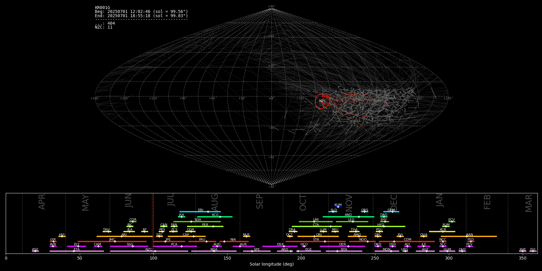Click the AAN orange activity bar
The height and width of the screenshot is (271, 542).
pyautogui.click(x=469, y=236)
